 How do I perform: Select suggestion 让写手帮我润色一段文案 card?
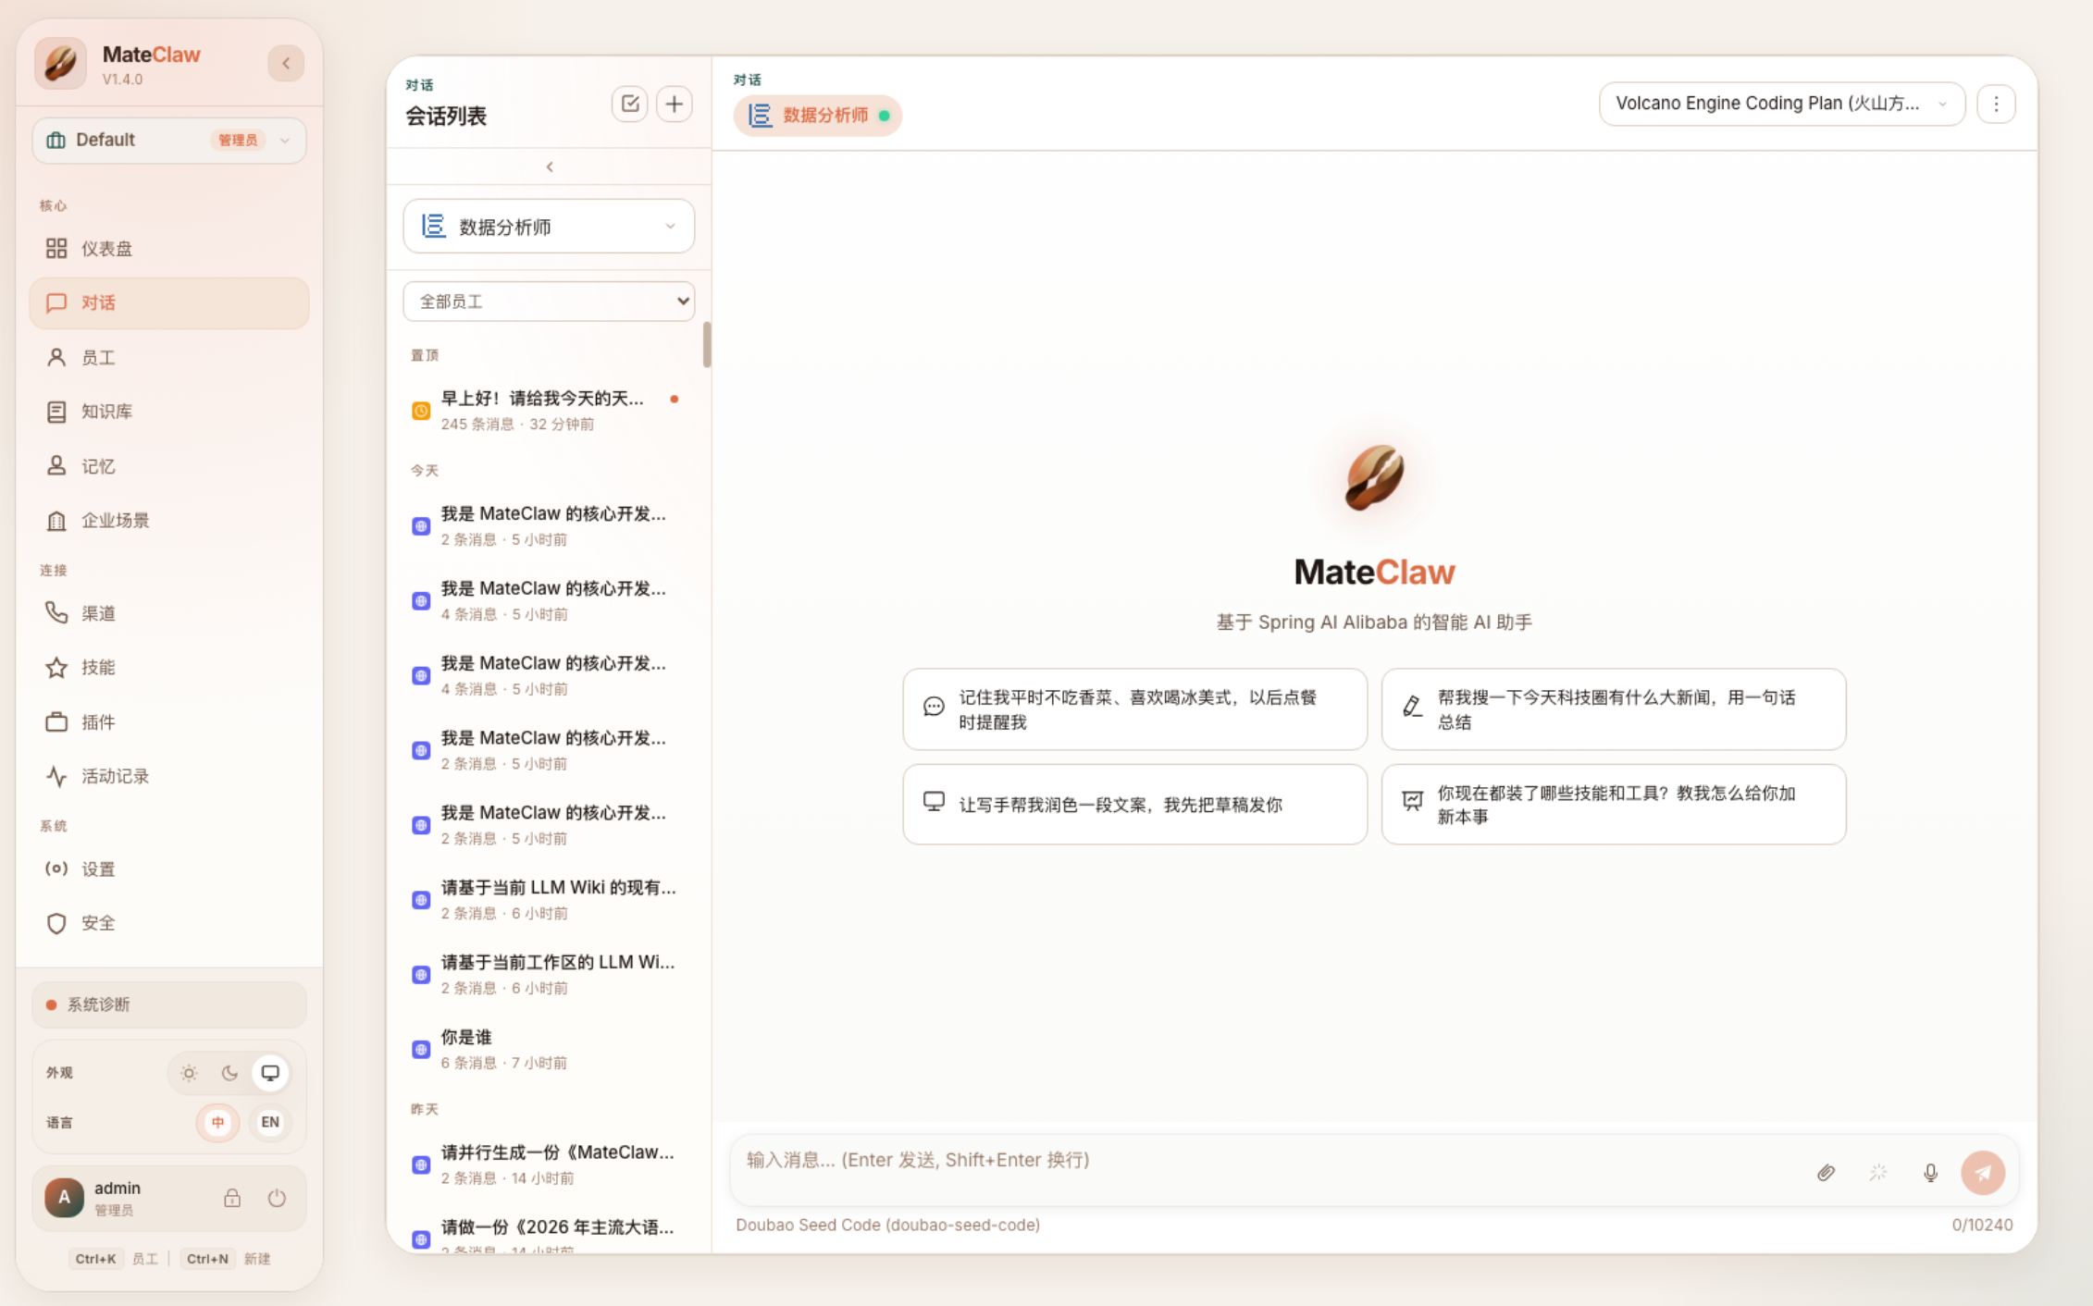coord(1135,805)
